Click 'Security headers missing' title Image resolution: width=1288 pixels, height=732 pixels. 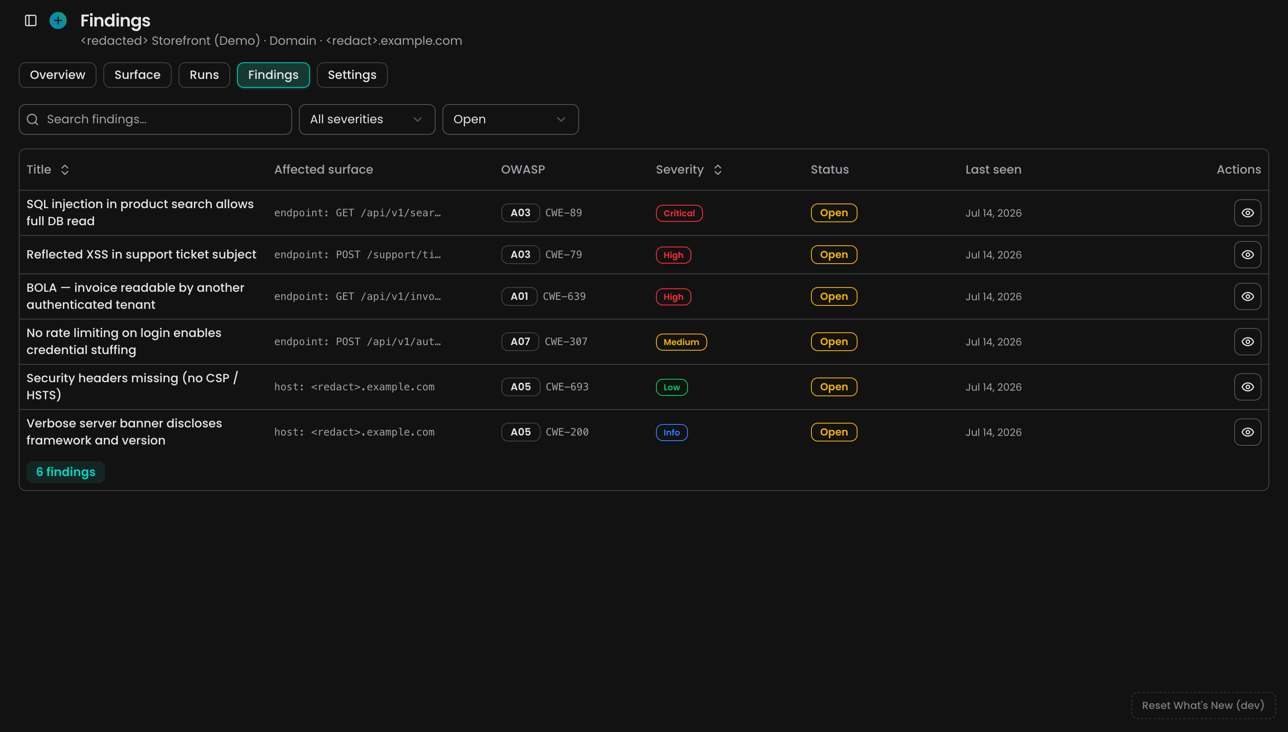pyautogui.click(x=132, y=386)
